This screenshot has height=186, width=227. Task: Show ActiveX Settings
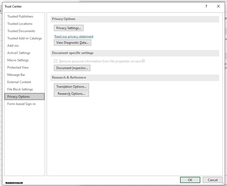point(19,53)
